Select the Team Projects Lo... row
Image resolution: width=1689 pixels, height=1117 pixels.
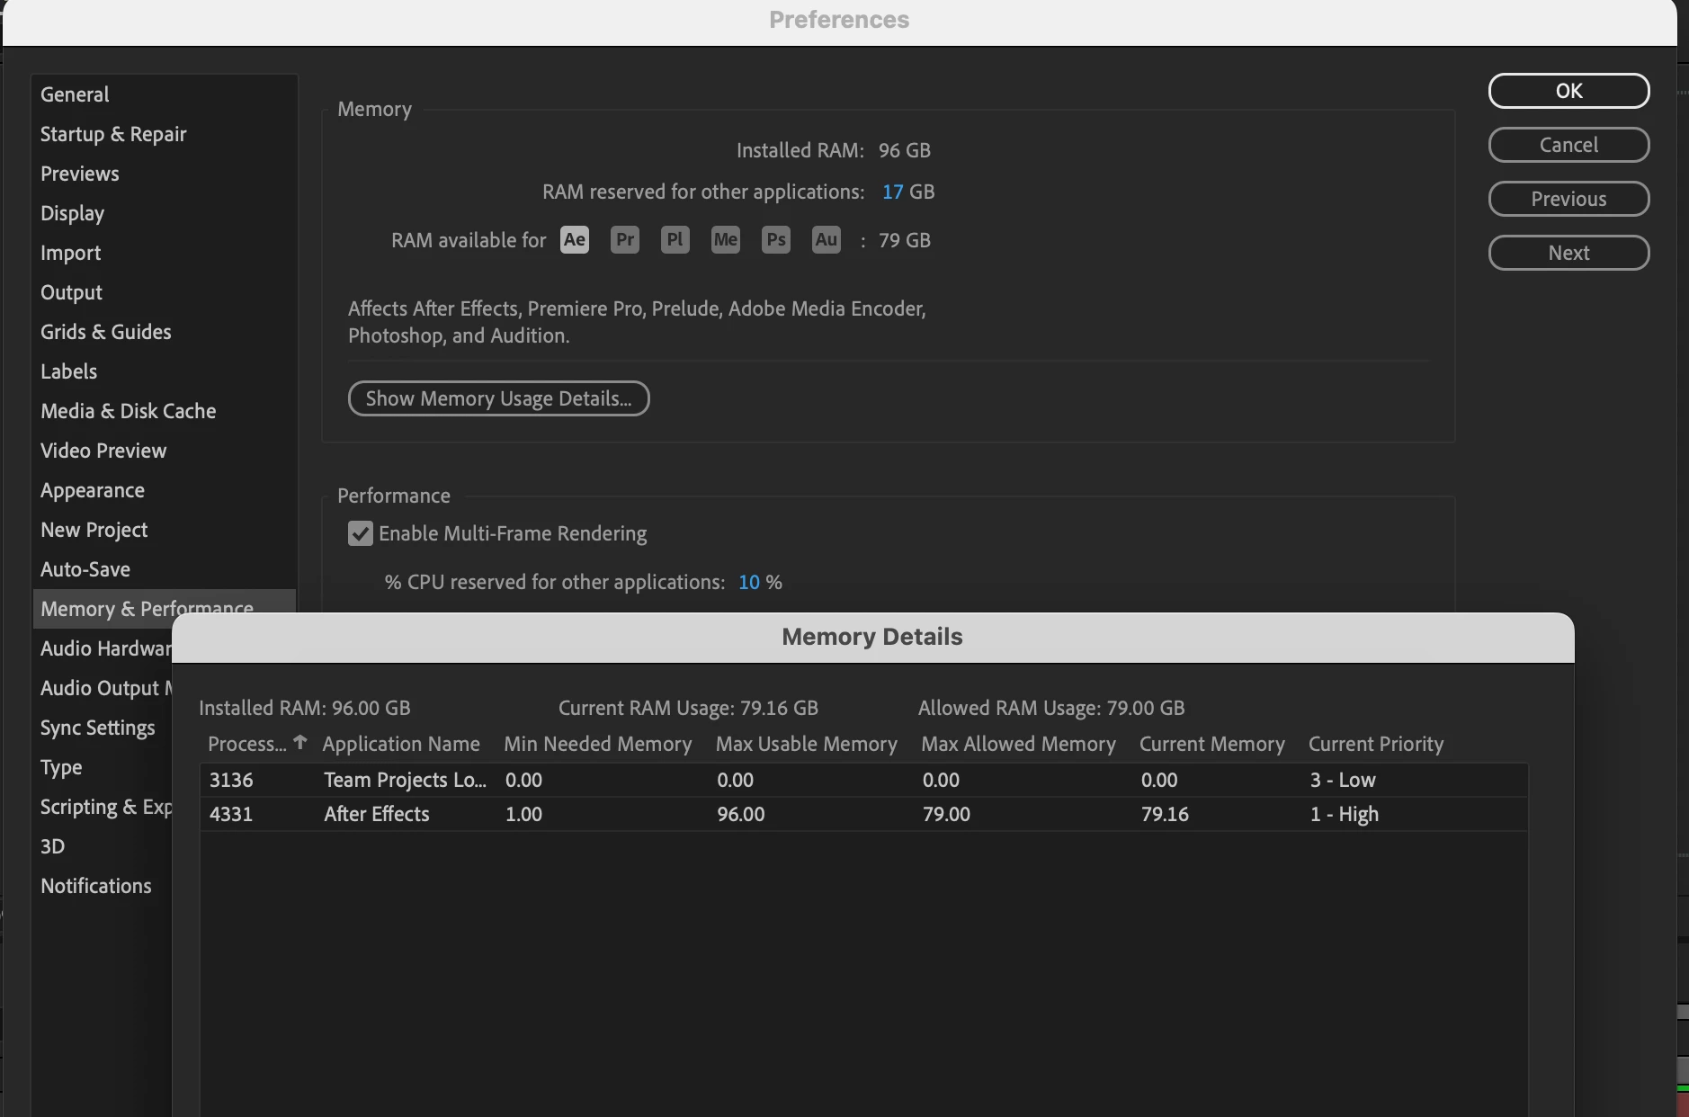[863, 780]
